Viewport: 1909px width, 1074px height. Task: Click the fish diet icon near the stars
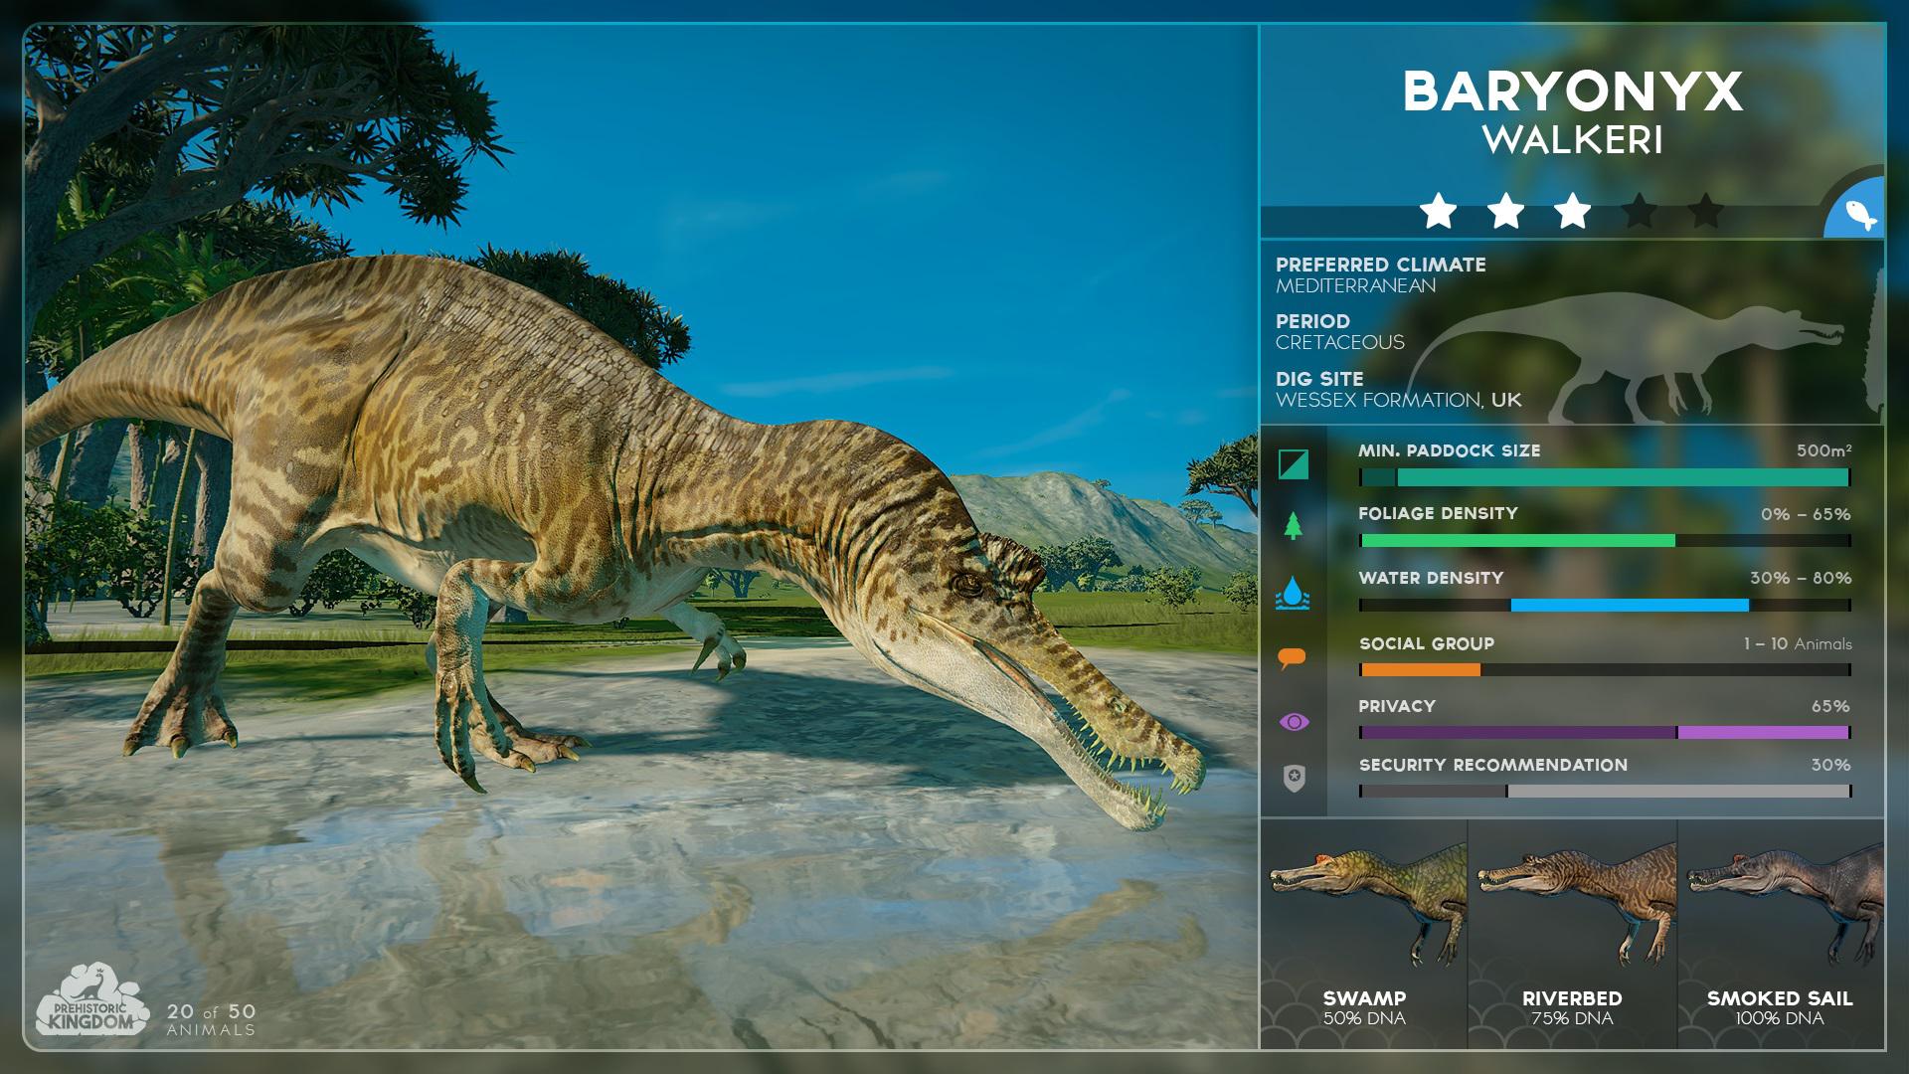(x=1862, y=213)
